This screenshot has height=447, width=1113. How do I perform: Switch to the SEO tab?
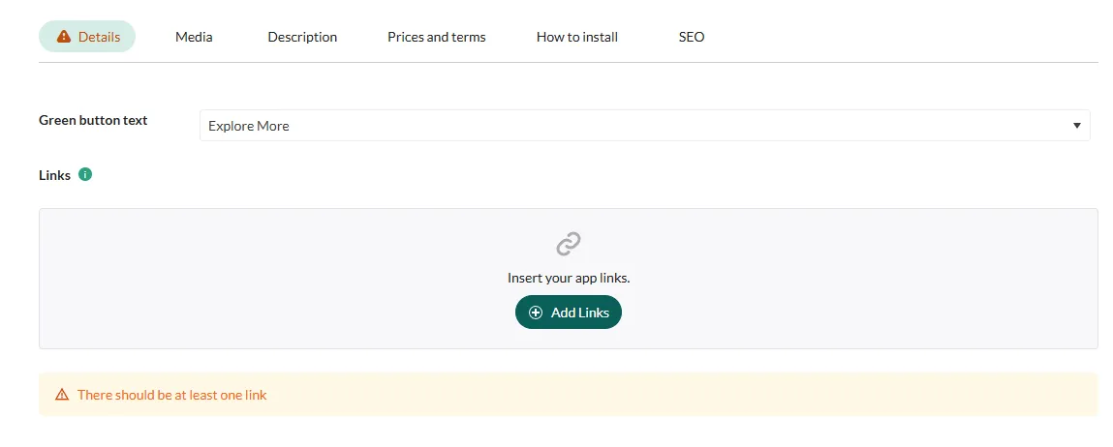[x=692, y=37]
